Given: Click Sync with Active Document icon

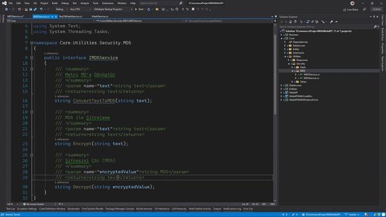Looking at the screenshot, I should coord(308,22).
